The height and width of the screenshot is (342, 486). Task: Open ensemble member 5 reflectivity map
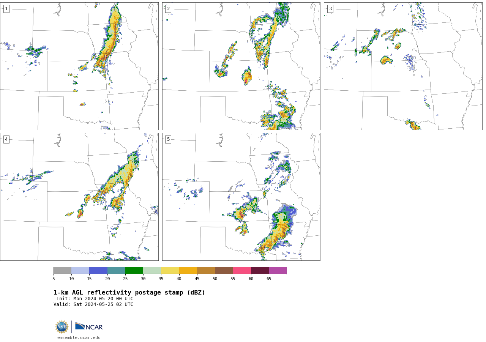pyautogui.click(x=241, y=197)
